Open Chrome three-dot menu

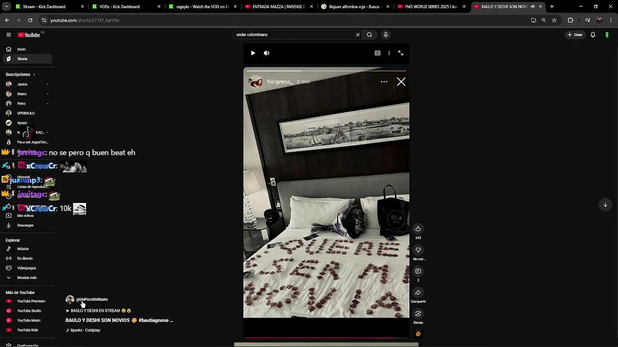[611, 20]
